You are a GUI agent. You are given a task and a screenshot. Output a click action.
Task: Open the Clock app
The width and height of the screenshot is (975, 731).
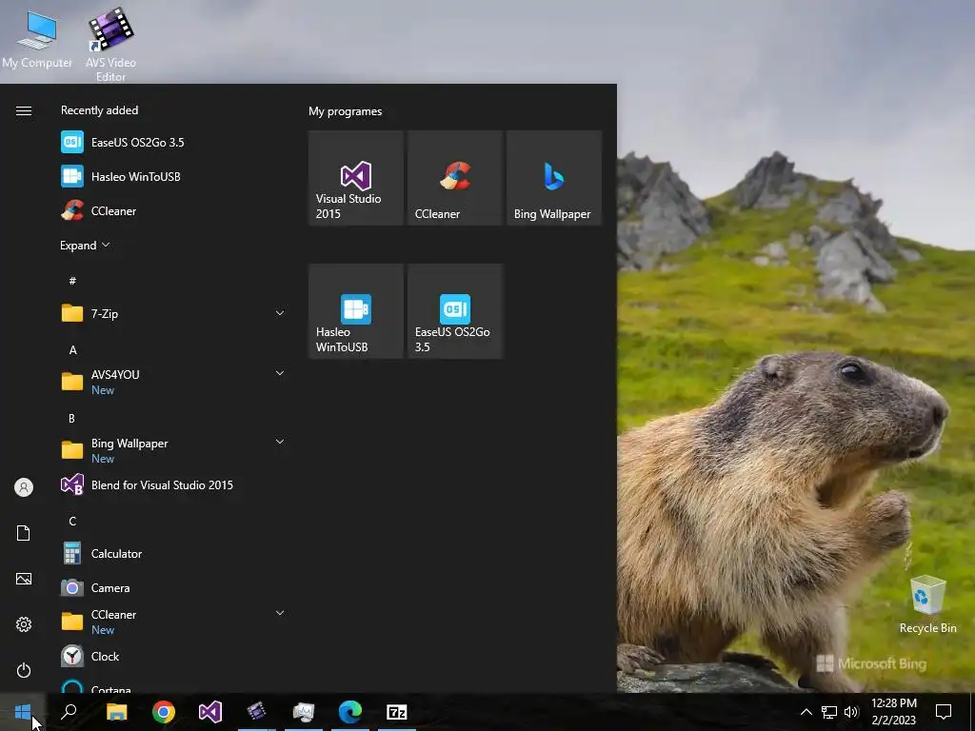coord(171,657)
